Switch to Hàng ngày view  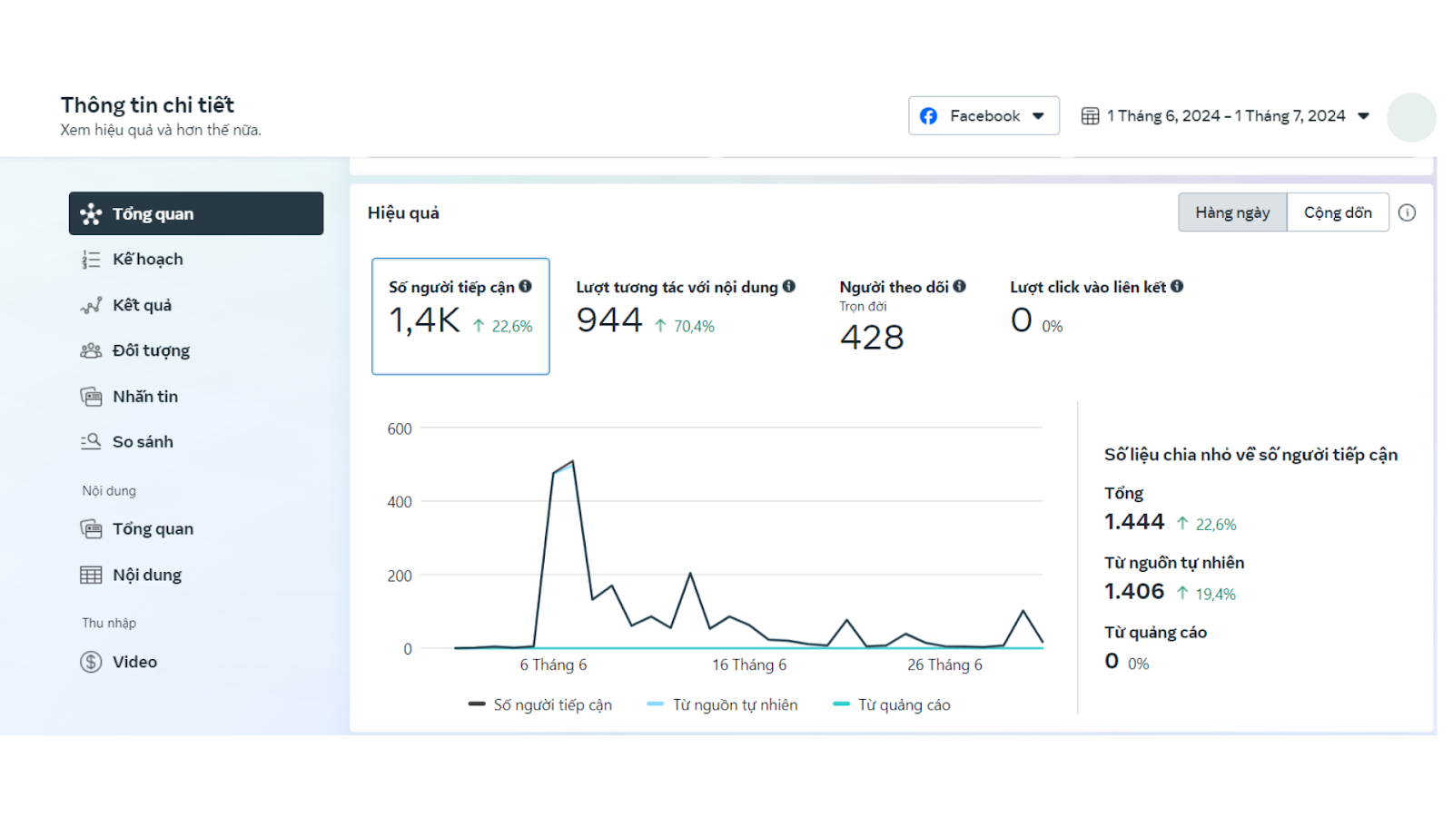point(1232,212)
